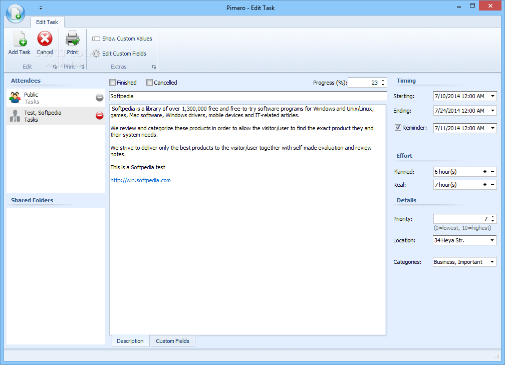Viewport: 505px width, 365px height.
Task: Switch to the Custom Fields tab
Action: pos(173,341)
